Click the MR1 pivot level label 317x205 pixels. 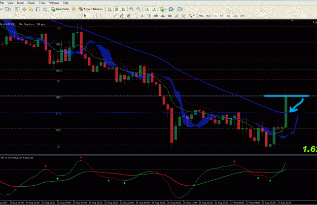coord(59,97)
